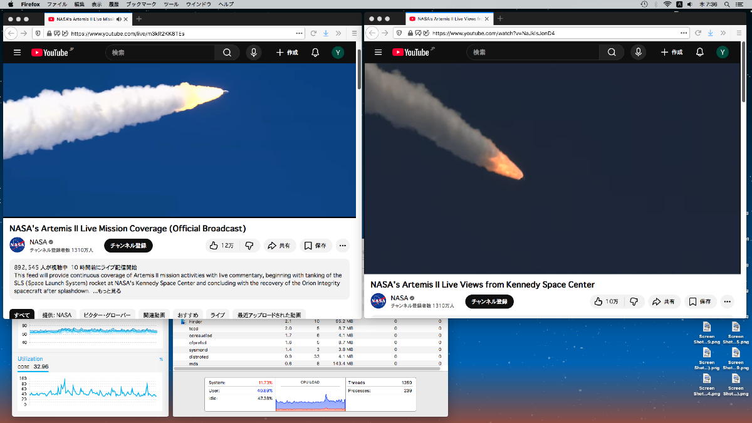The width and height of the screenshot is (752, 423).
Task: Start voice search in right YouTube window
Action: pyautogui.click(x=639, y=53)
